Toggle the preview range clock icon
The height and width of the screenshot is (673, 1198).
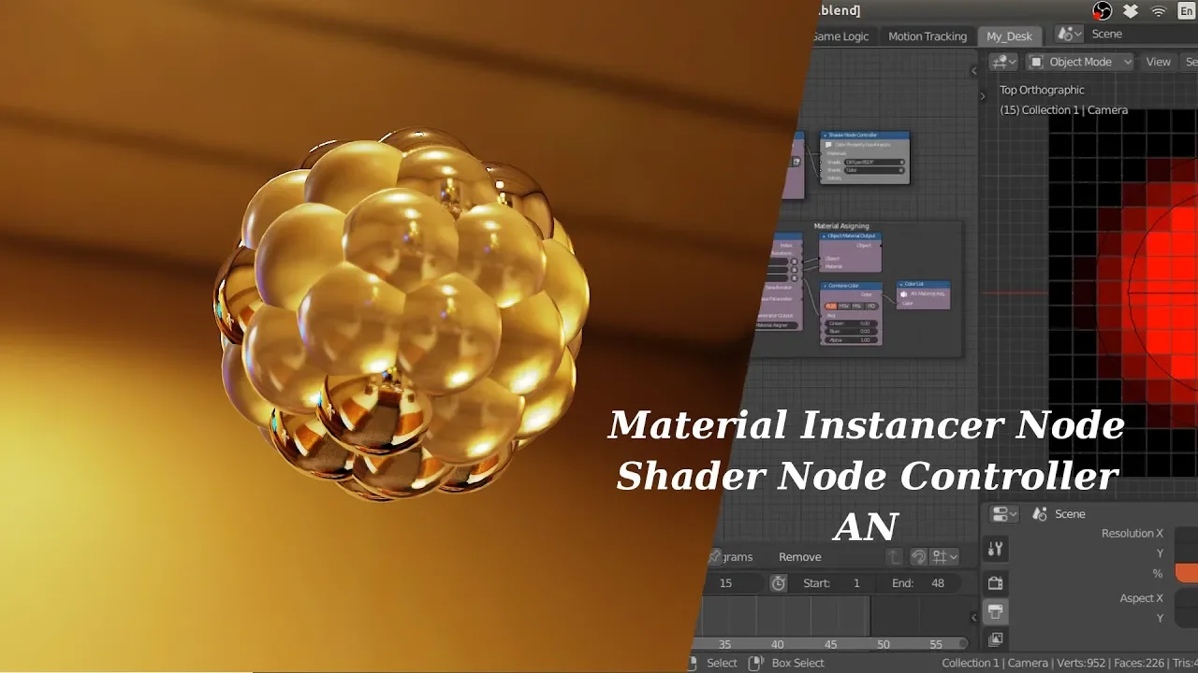(779, 583)
